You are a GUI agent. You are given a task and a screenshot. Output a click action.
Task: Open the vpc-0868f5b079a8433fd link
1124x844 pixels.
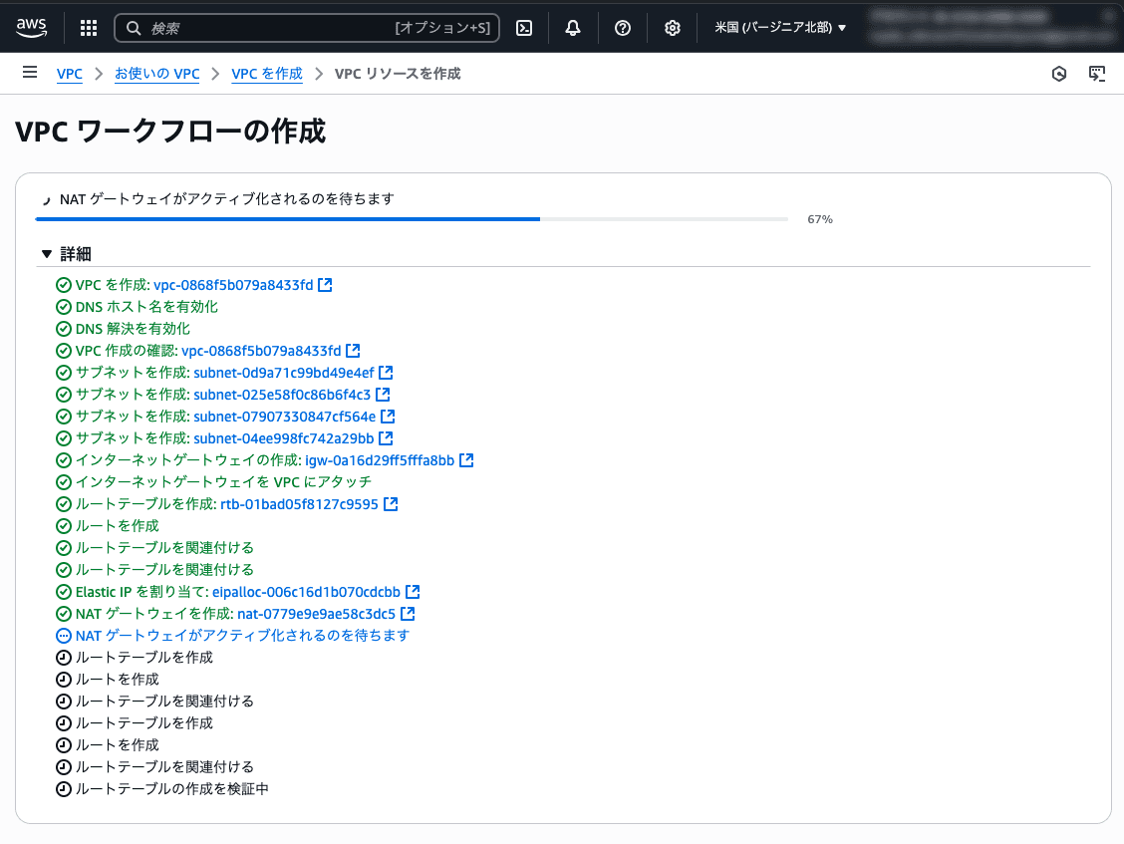pos(233,284)
